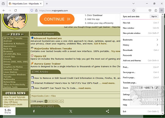The width and height of the screenshot is (165, 118).
Task: Click the MajorGeeks Windows Tweaks icon
Action: (x=32, y=48)
